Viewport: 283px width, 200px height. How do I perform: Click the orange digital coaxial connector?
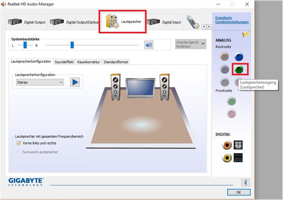tap(227, 145)
